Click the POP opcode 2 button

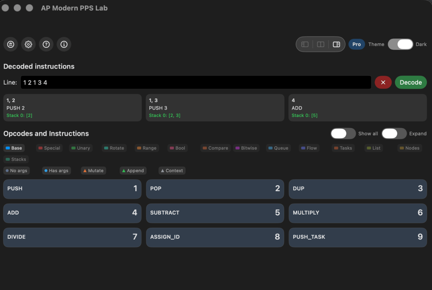click(215, 189)
